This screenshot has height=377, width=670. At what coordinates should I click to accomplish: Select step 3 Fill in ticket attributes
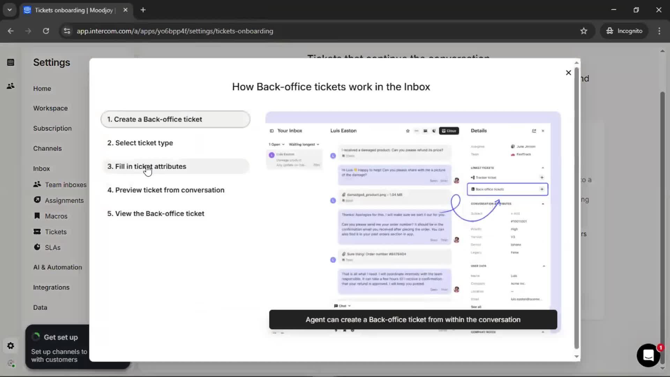[176, 167]
